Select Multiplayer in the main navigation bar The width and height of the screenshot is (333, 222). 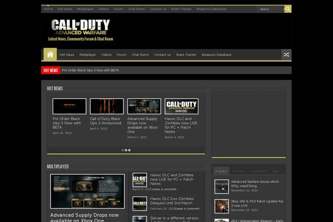tap(88, 55)
